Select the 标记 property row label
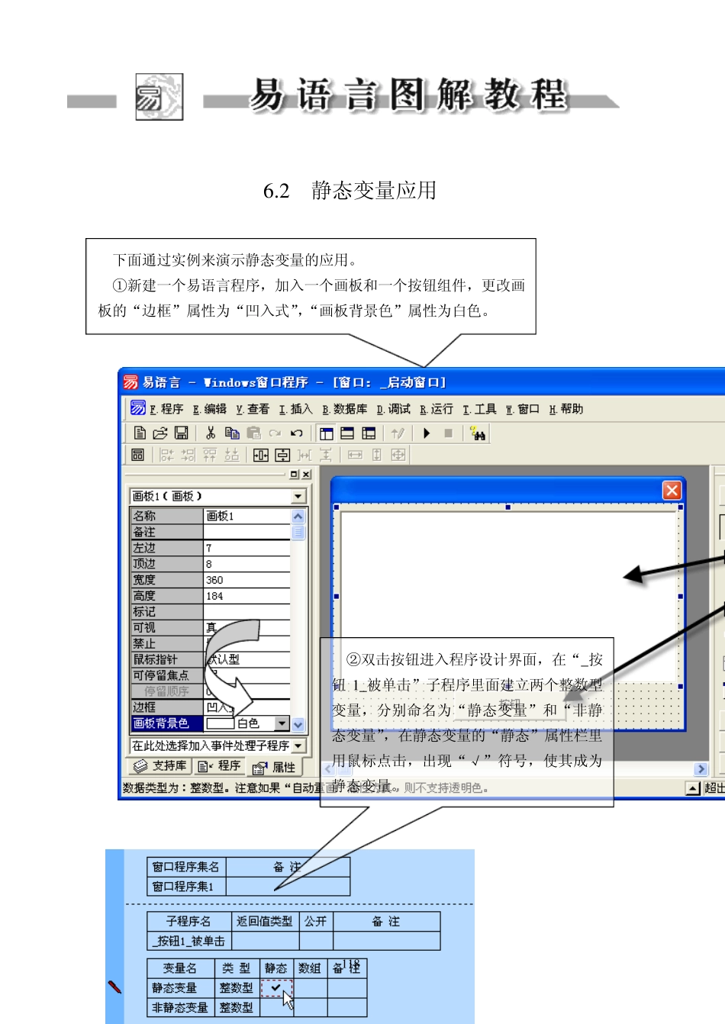Viewport: 725px width, 1024px height. pyautogui.click(x=166, y=612)
